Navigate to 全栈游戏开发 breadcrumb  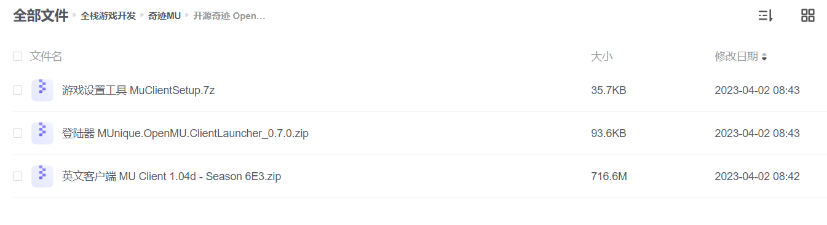click(x=108, y=16)
